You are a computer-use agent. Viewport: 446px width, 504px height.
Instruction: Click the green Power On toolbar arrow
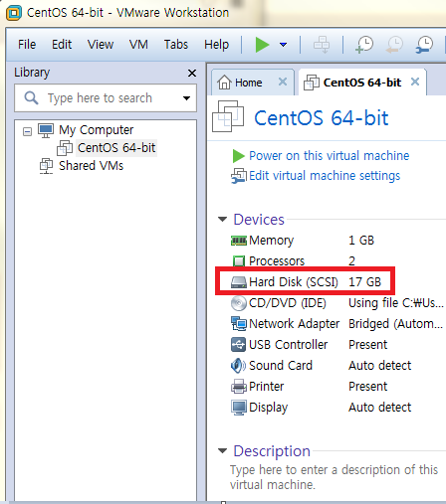pyautogui.click(x=262, y=45)
